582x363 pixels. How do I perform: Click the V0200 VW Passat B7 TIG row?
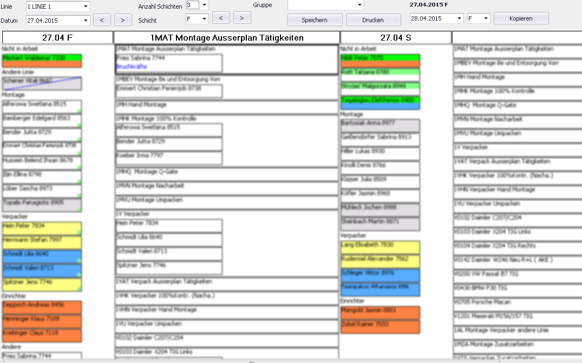point(518,277)
